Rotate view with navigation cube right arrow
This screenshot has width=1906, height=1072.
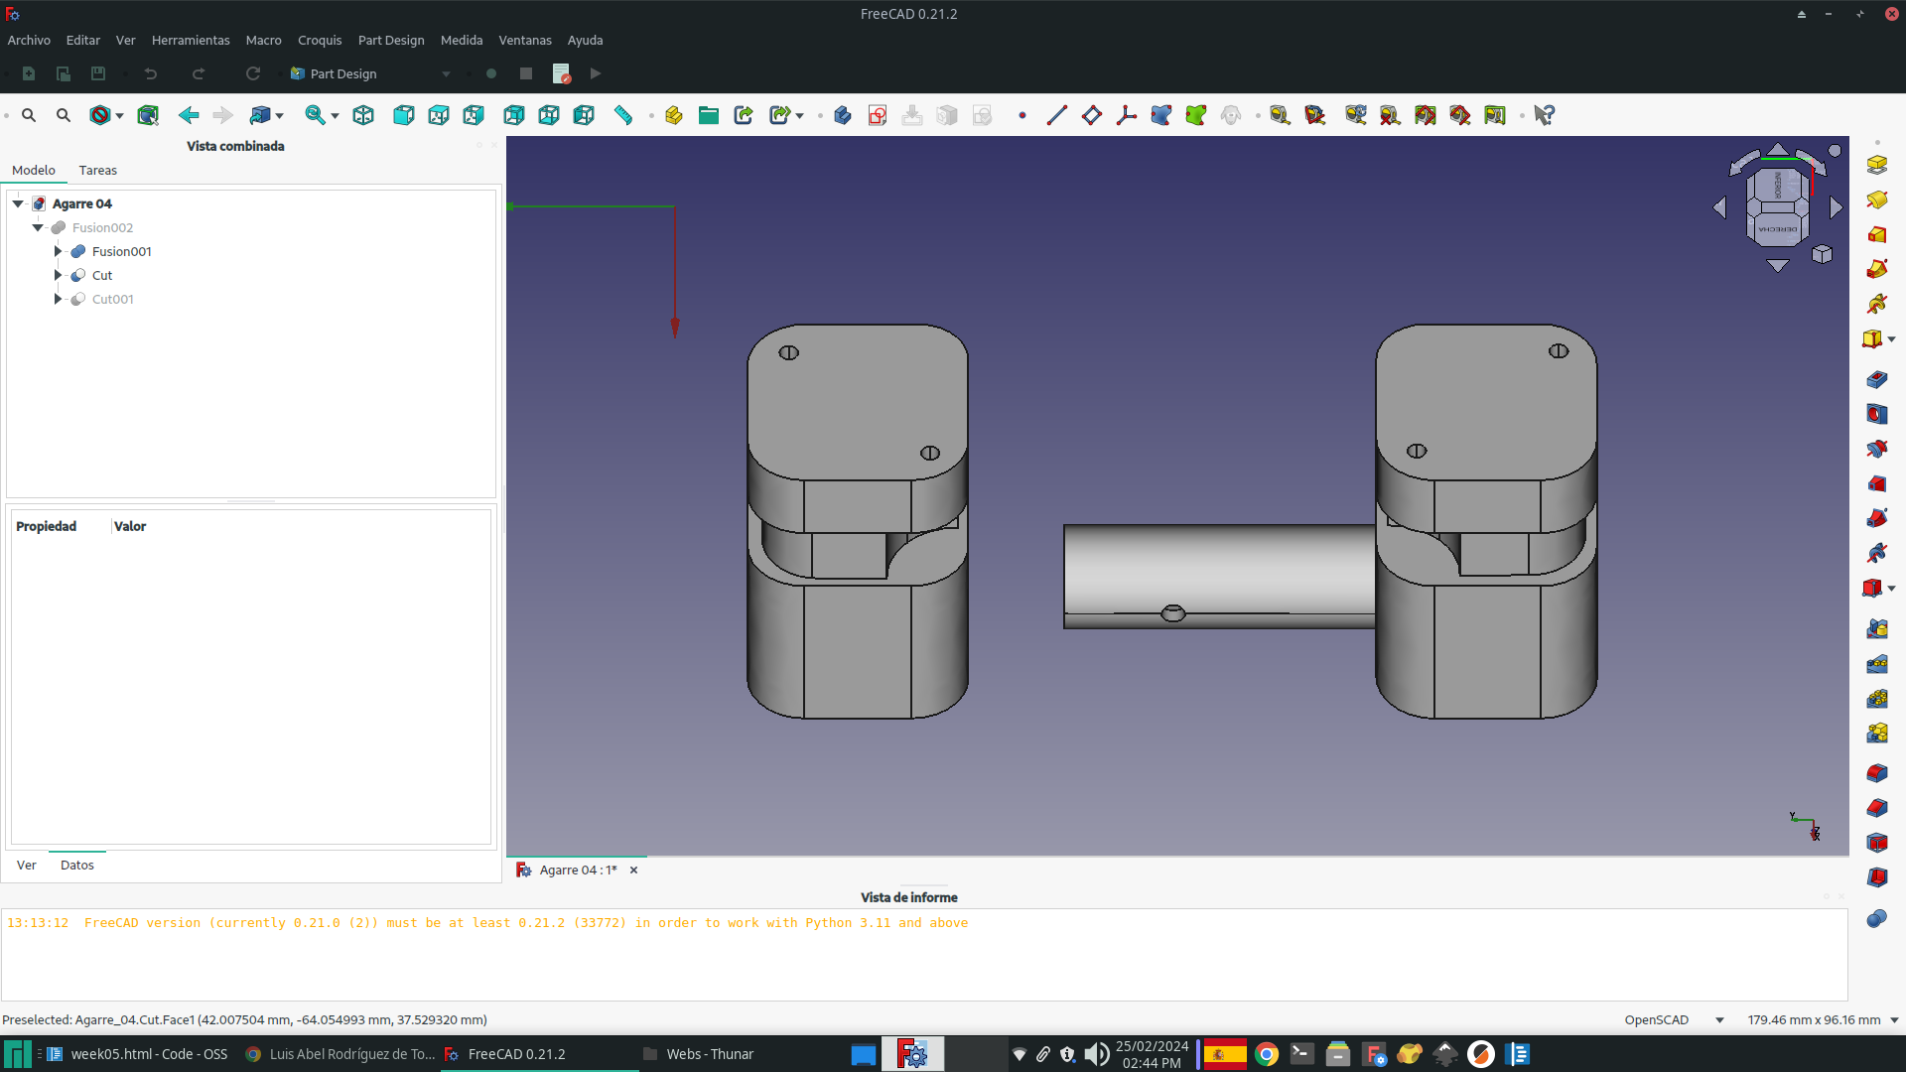[1836, 207]
